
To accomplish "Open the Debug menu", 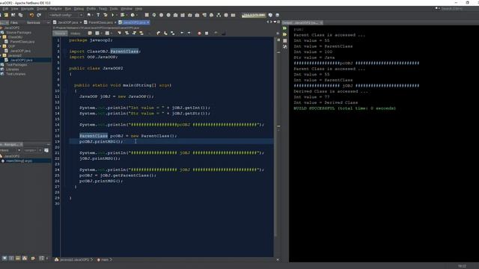I will click(x=79, y=9).
